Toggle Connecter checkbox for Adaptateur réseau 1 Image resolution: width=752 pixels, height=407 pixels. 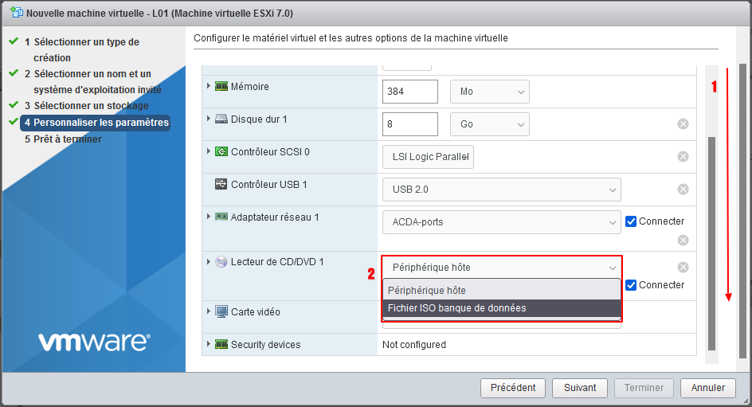point(631,221)
